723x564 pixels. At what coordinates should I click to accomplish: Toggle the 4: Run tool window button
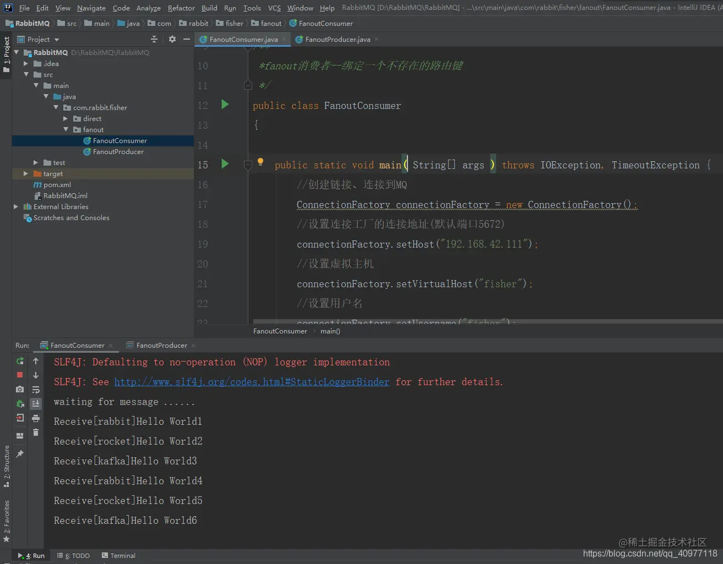point(31,556)
